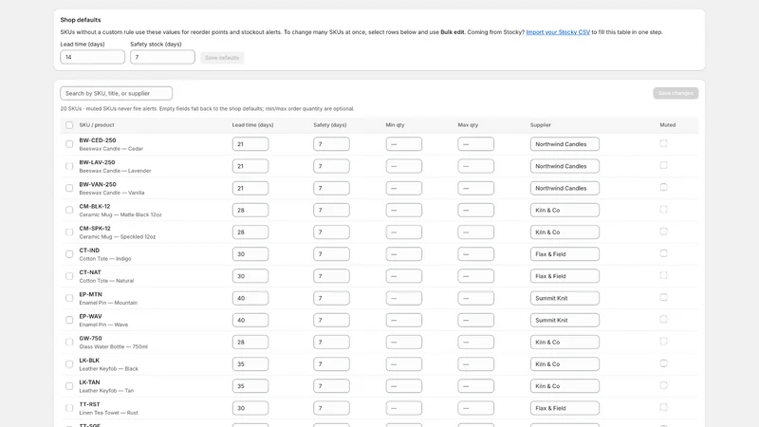Click the Min qty column header
Screen dimensions: 759x427
[395, 125]
